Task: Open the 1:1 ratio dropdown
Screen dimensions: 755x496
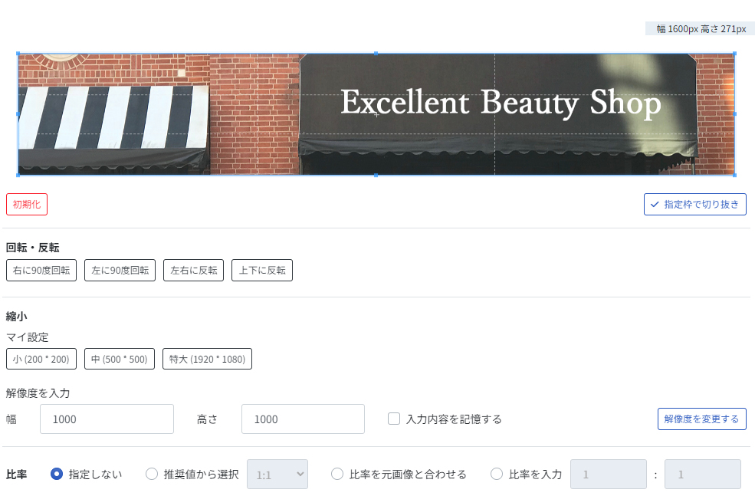Action: point(277,475)
